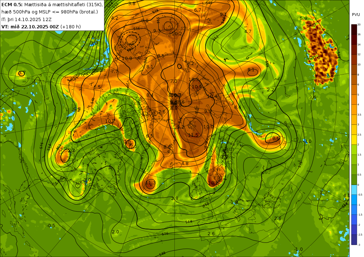Click the map value "6.7"
This screenshot has width=364, height=257.
[198, 10]
